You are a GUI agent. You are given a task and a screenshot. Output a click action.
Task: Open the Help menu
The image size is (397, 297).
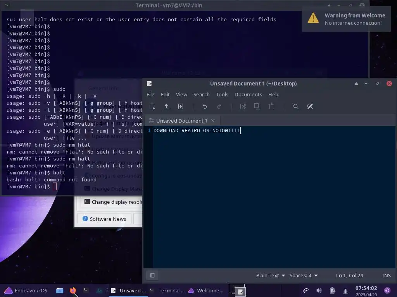(274, 94)
